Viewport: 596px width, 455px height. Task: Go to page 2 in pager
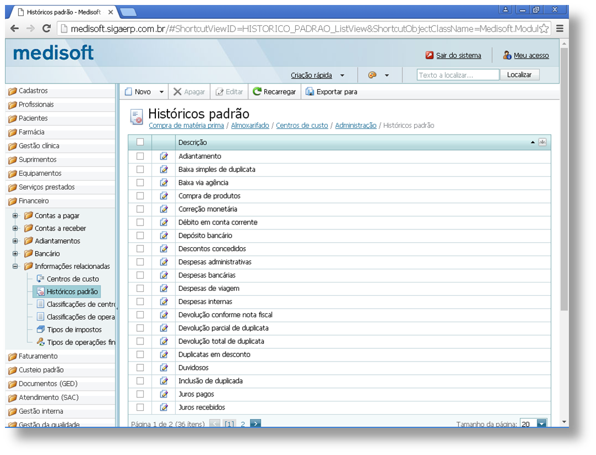pos(243,424)
